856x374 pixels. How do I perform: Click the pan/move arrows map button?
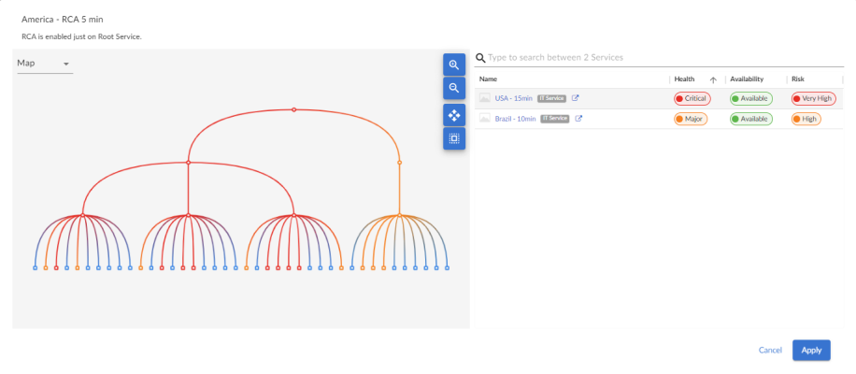coord(454,115)
